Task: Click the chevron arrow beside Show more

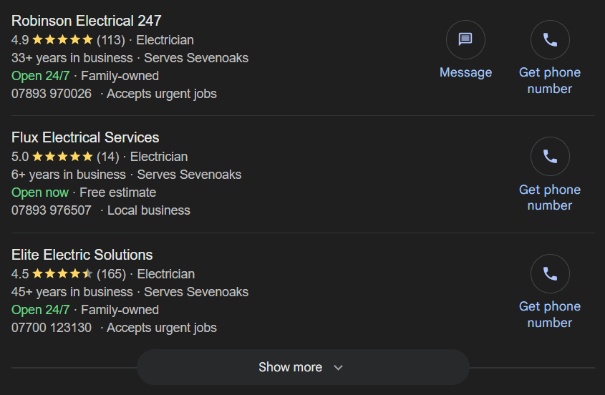Action: coord(338,368)
